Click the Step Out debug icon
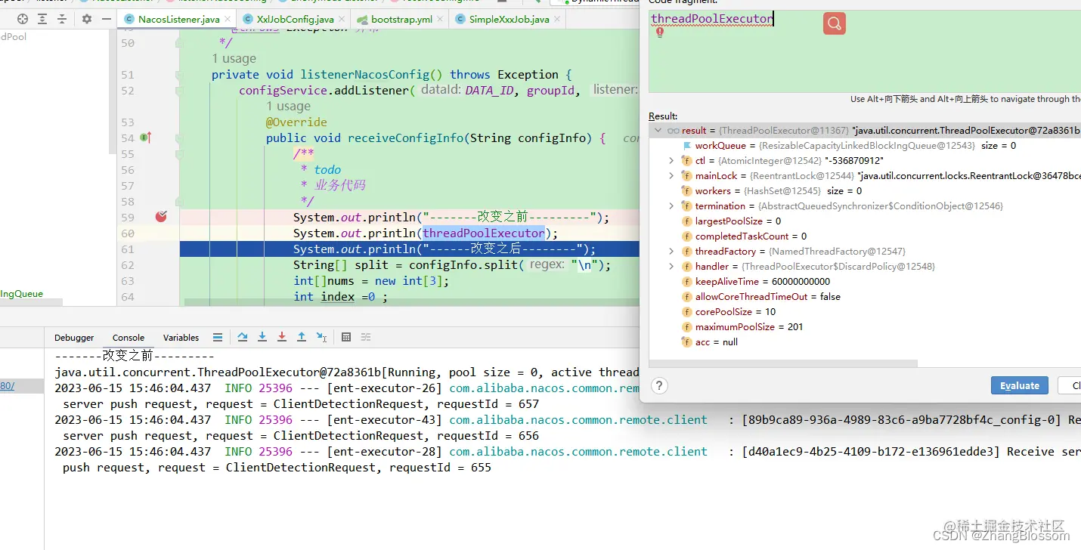The width and height of the screenshot is (1081, 550). (302, 337)
